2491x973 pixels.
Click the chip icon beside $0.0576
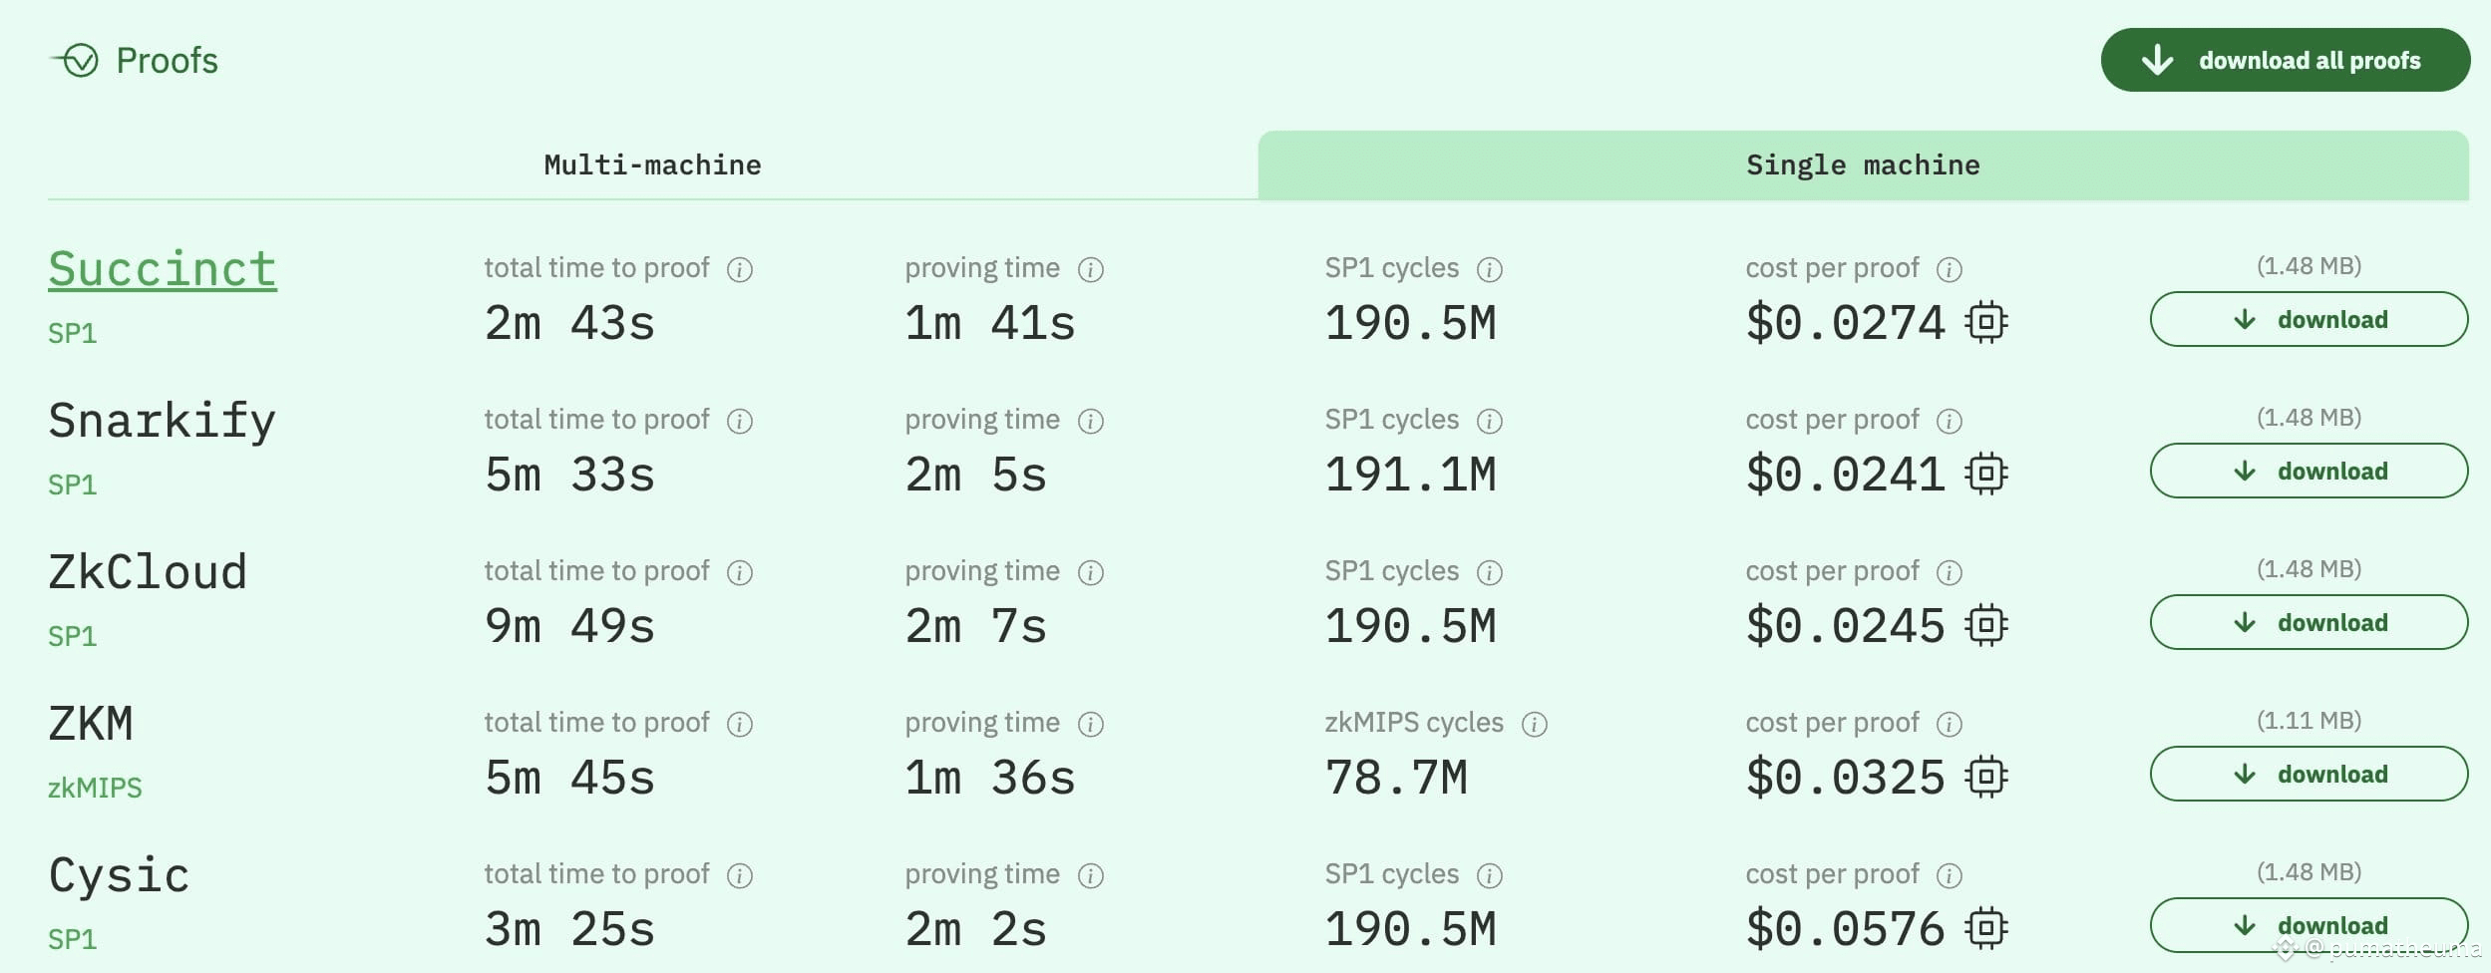[x=1986, y=928]
